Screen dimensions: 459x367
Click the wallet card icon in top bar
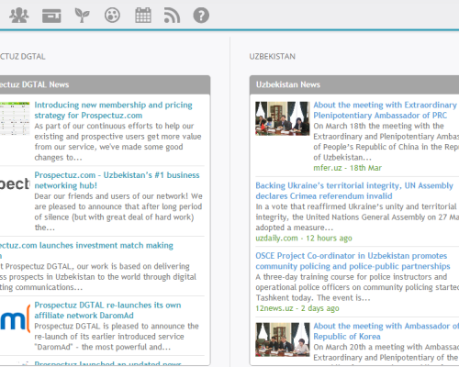pos(51,16)
